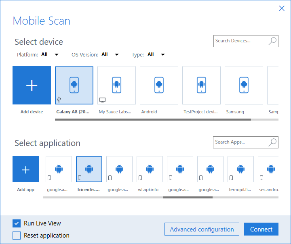Click the device list horizontal scrollbar
Image resolution: width=291 pixels, height=244 pixels.
pyautogui.click(x=153, y=119)
